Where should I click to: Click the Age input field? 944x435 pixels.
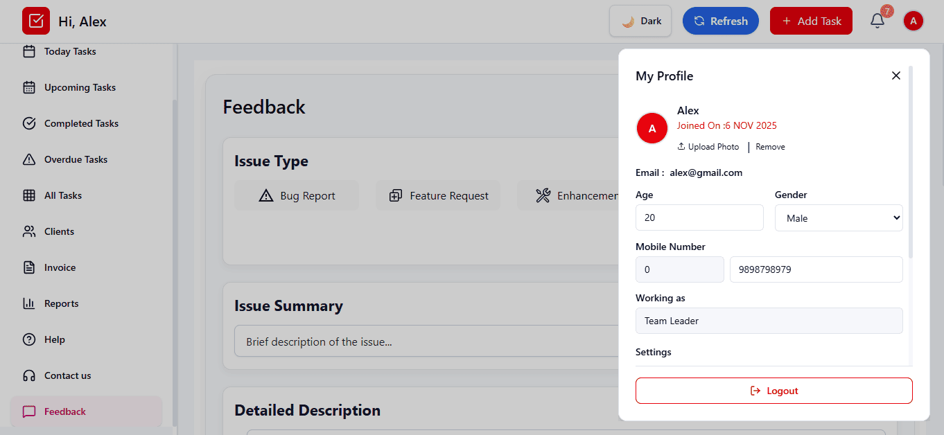point(699,217)
